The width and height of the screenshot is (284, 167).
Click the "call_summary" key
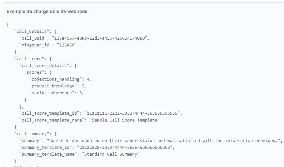coord(32,134)
